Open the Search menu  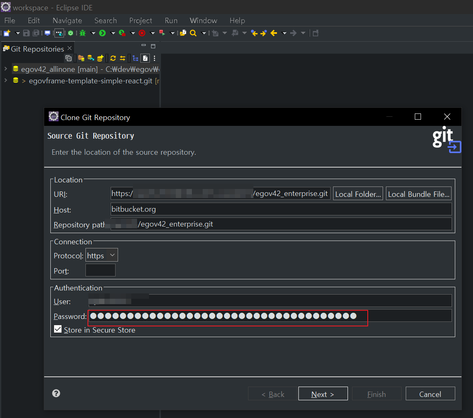(106, 21)
